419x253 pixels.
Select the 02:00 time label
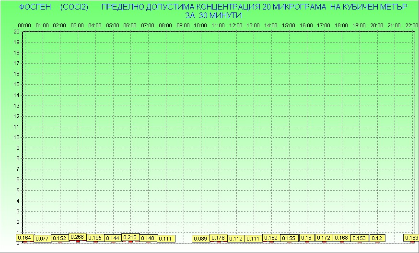coord(59,26)
